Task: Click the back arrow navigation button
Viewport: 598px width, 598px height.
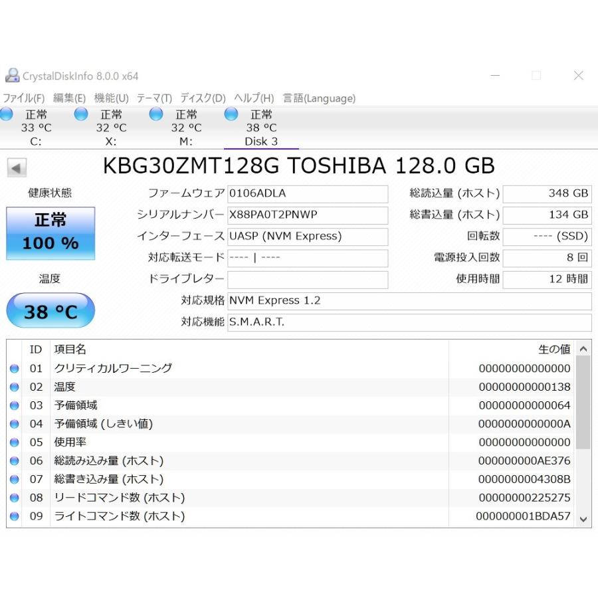Action: tap(15, 167)
